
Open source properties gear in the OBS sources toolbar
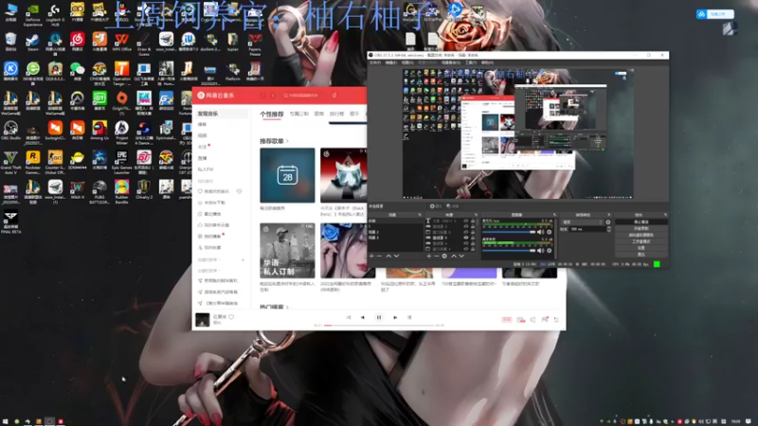click(x=444, y=256)
